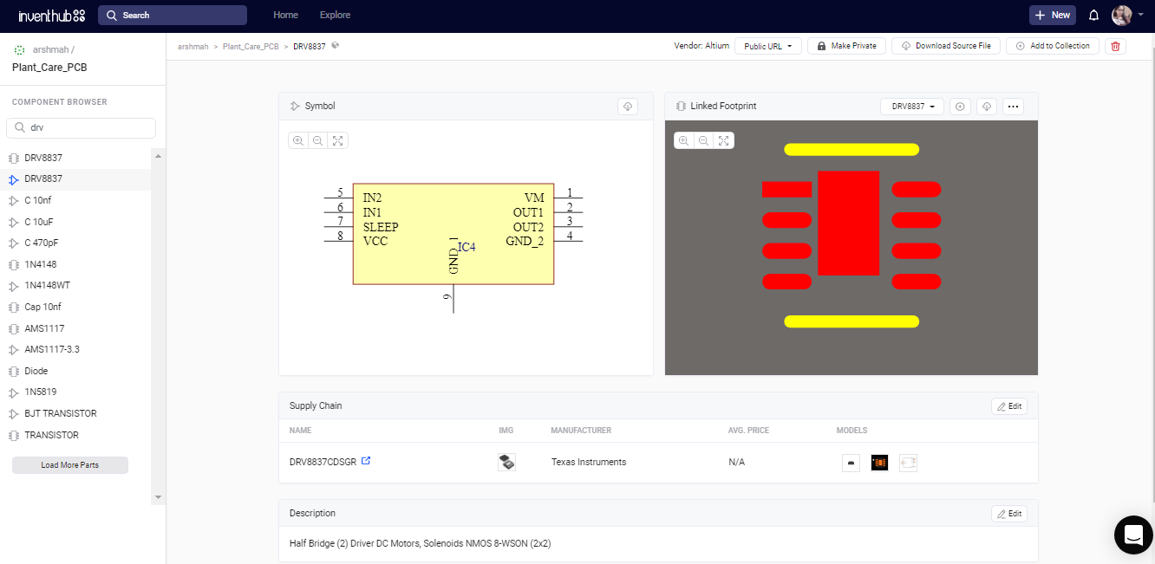Click the add footprint plus icon

[960, 107]
